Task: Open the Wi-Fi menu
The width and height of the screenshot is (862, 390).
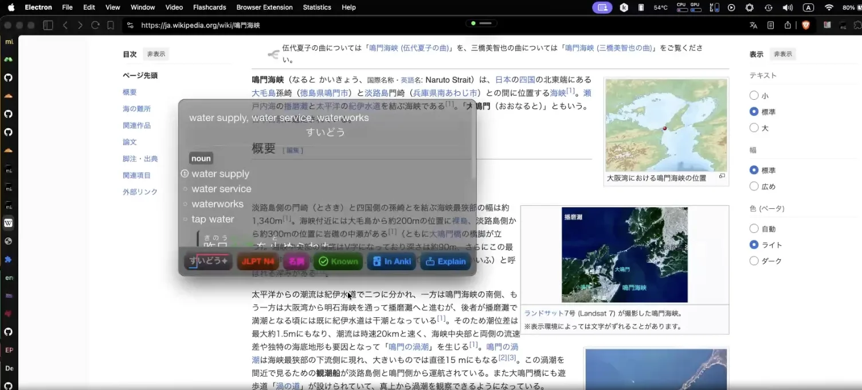Action: [x=829, y=7]
